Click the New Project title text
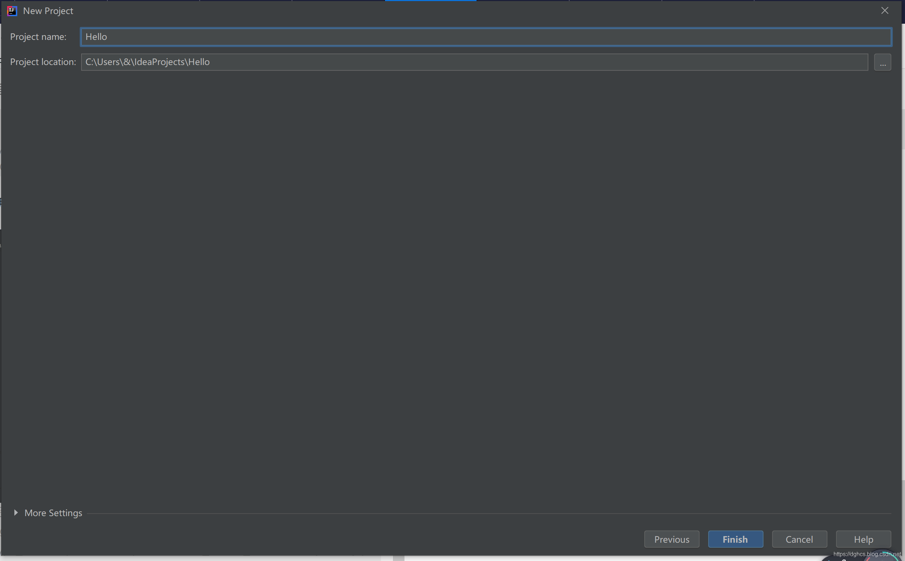 coord(48,11)
